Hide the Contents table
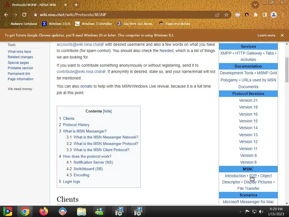 click(107, 111)
